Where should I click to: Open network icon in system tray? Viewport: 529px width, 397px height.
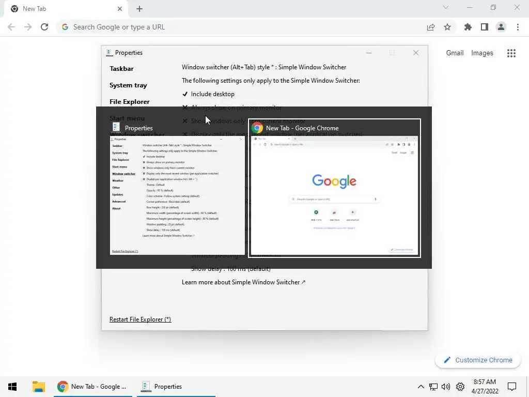[433, 387]
